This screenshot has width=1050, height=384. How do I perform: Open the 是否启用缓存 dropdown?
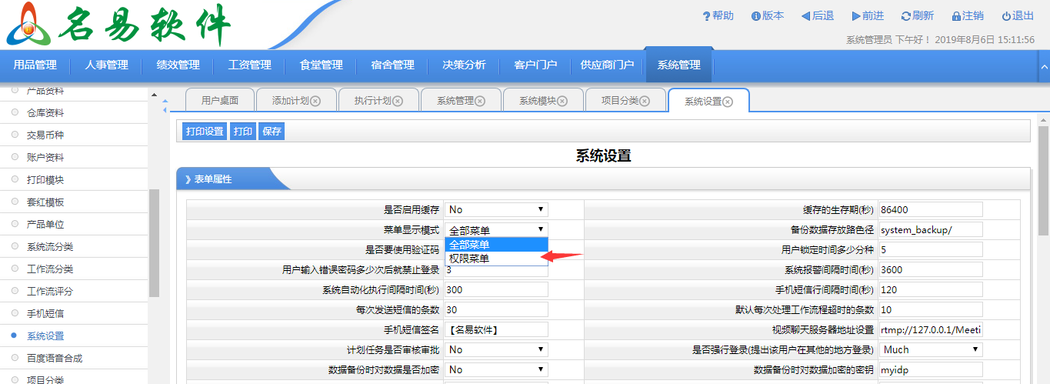(496, 209)
